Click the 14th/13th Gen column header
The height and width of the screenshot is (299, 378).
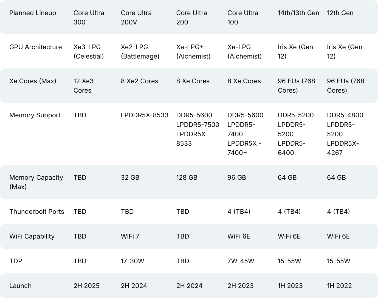click(x=298, y=13)
